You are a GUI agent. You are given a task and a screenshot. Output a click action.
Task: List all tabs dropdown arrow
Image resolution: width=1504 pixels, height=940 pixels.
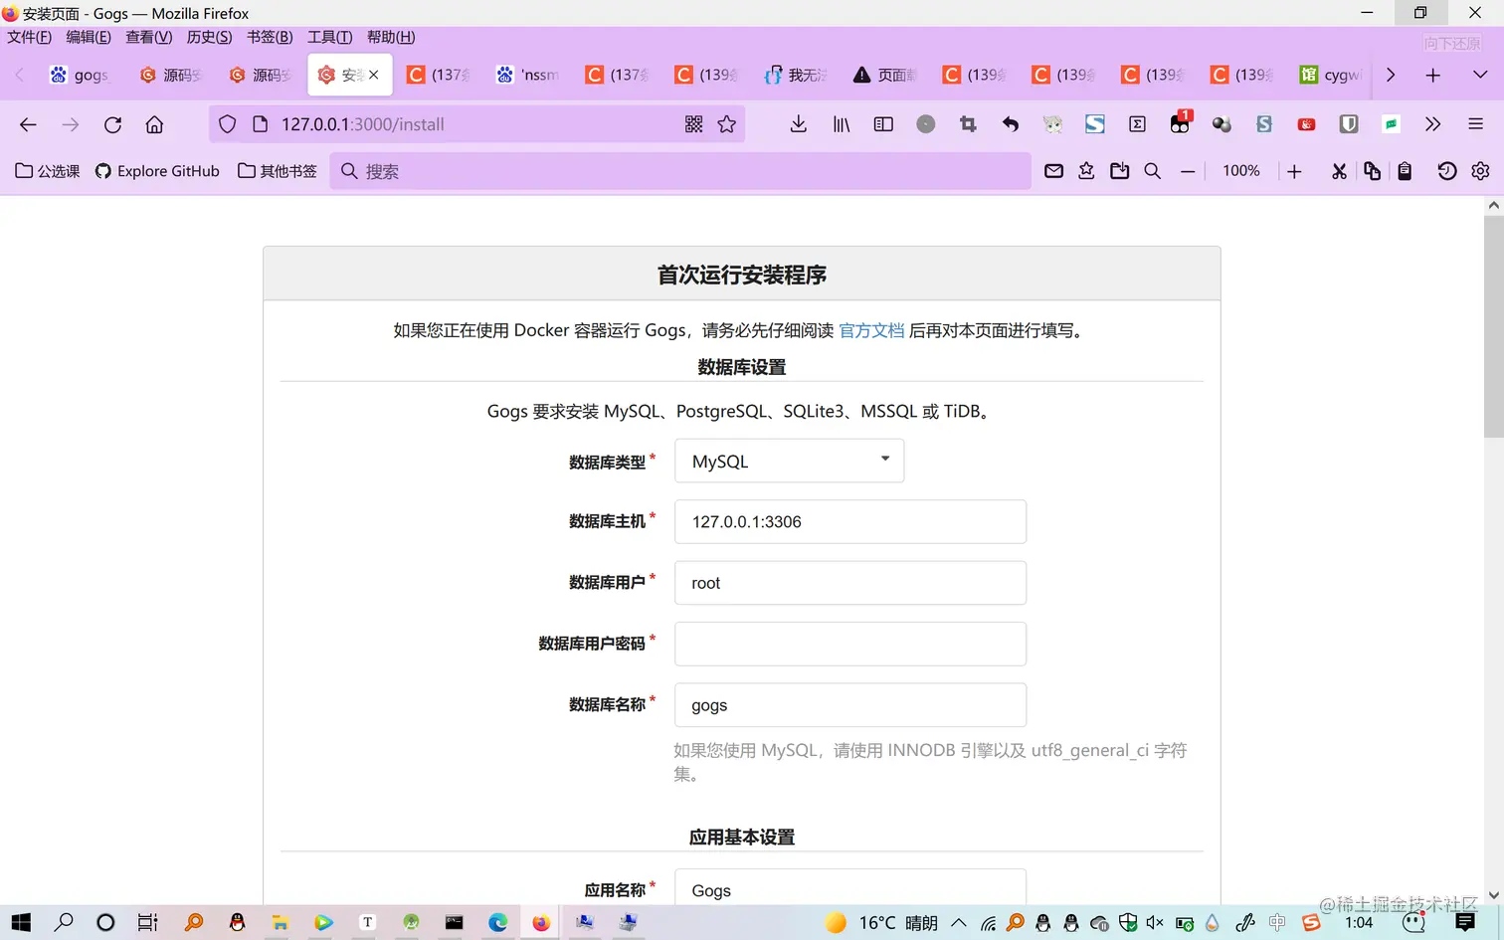(x=1480, y=75)
